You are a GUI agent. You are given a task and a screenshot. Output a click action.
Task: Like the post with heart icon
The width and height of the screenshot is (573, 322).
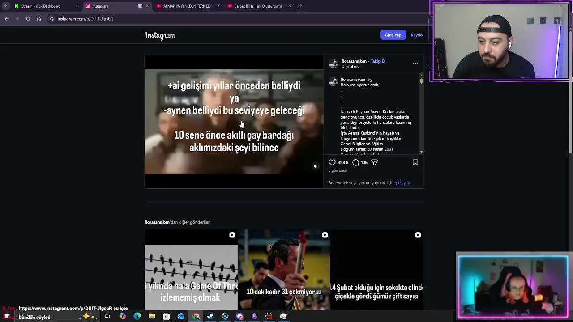[332, 163]
